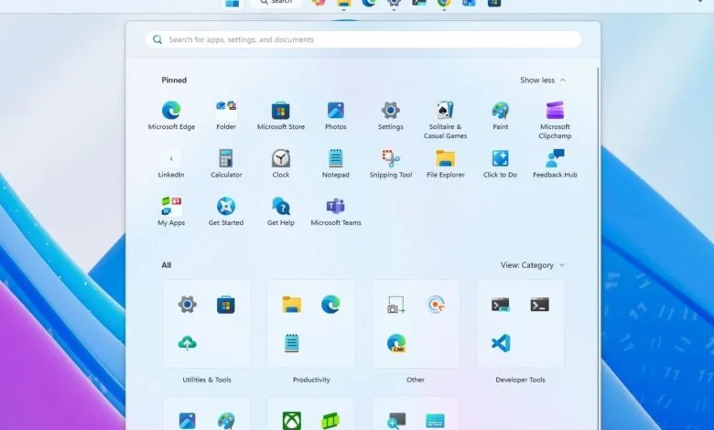The width and height of the screenshot is (714, 430).
Task: Click the Start menu vertical scrollbar
Action: pyautogui.click(x=598, y=248)
